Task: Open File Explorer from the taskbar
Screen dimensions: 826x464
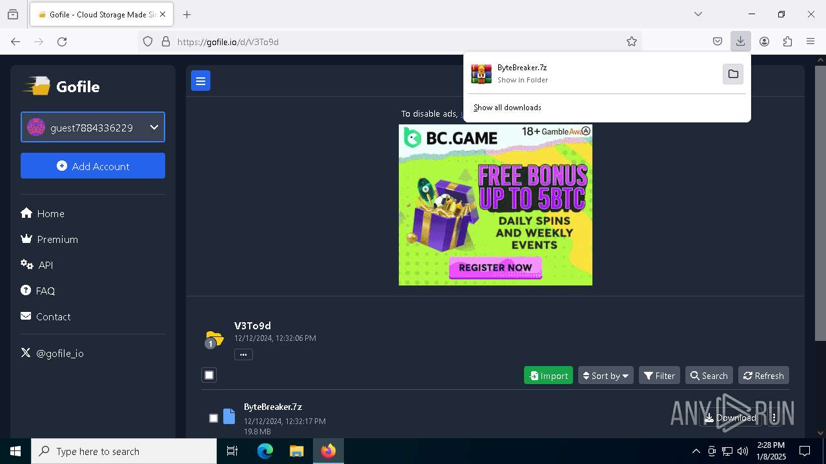Action: [296, 451]
